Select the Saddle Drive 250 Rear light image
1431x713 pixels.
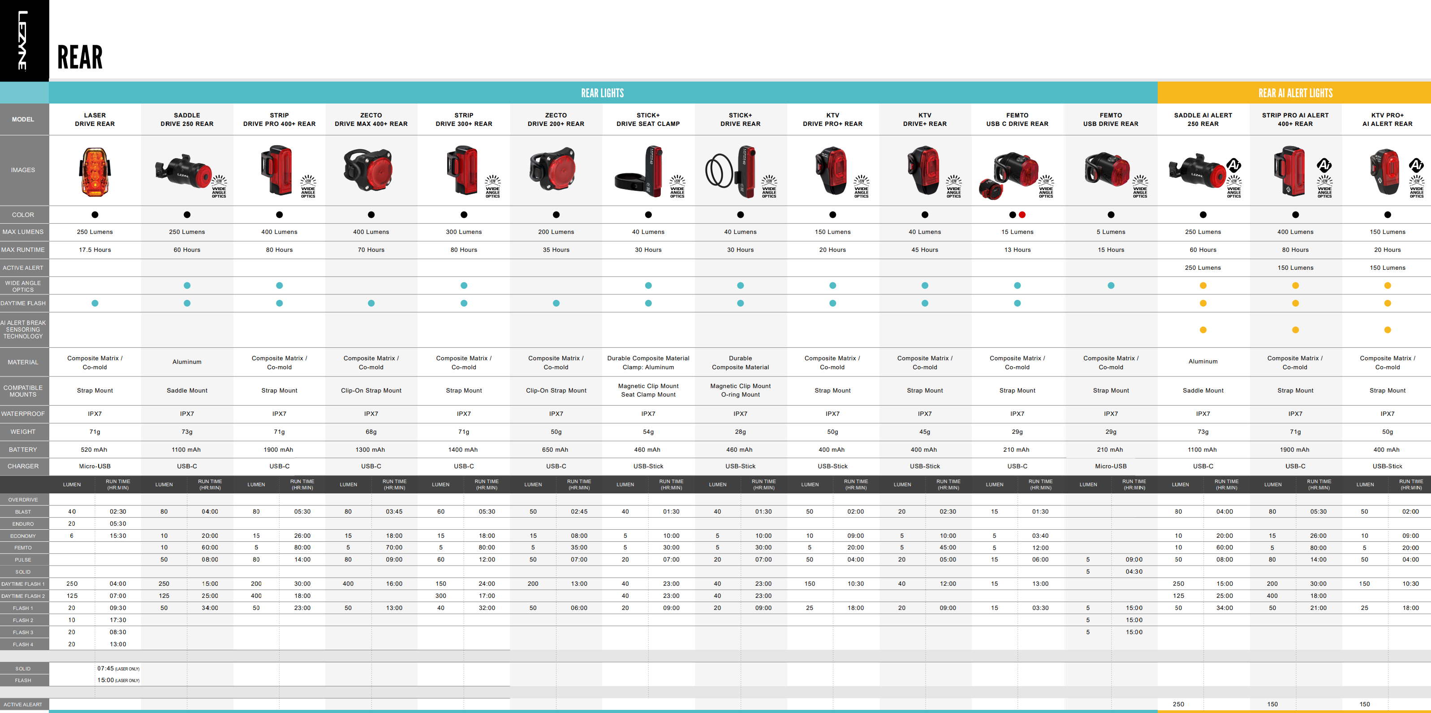coord(183,172)
